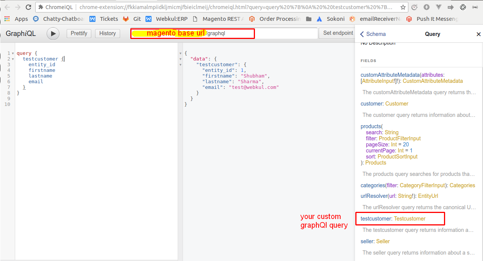The image size is (483, 261).
Task: Open the urlResolver field docs
Action: [x=374, y=196]
